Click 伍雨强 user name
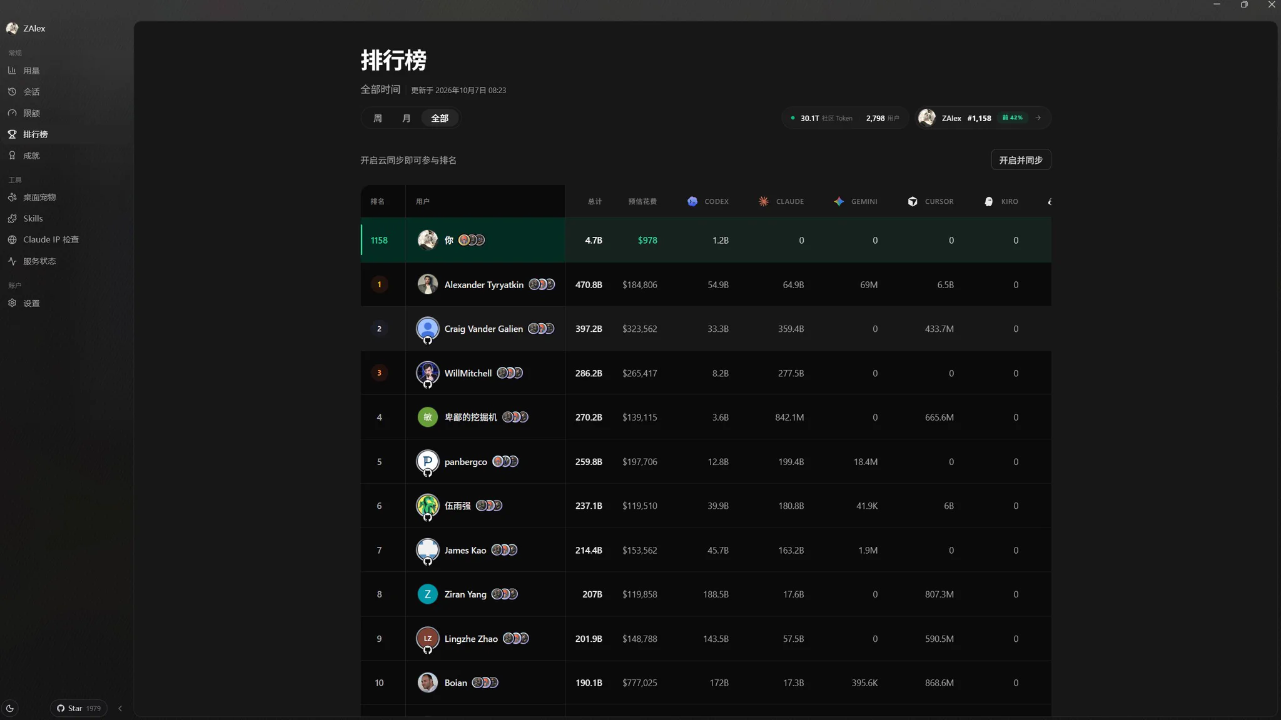 tap(457, 506)
